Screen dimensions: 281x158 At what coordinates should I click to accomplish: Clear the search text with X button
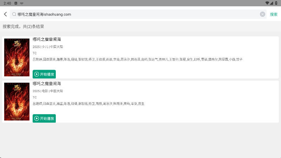[x=262, y=14]
